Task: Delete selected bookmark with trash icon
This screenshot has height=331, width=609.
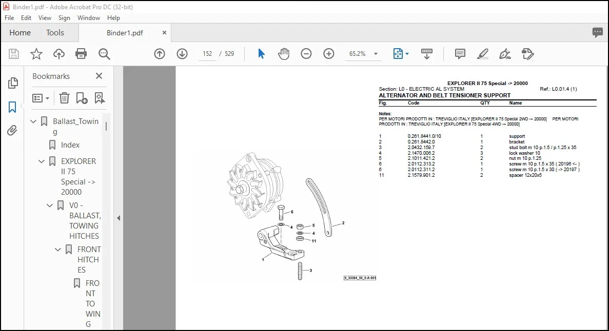Action: 64,98
